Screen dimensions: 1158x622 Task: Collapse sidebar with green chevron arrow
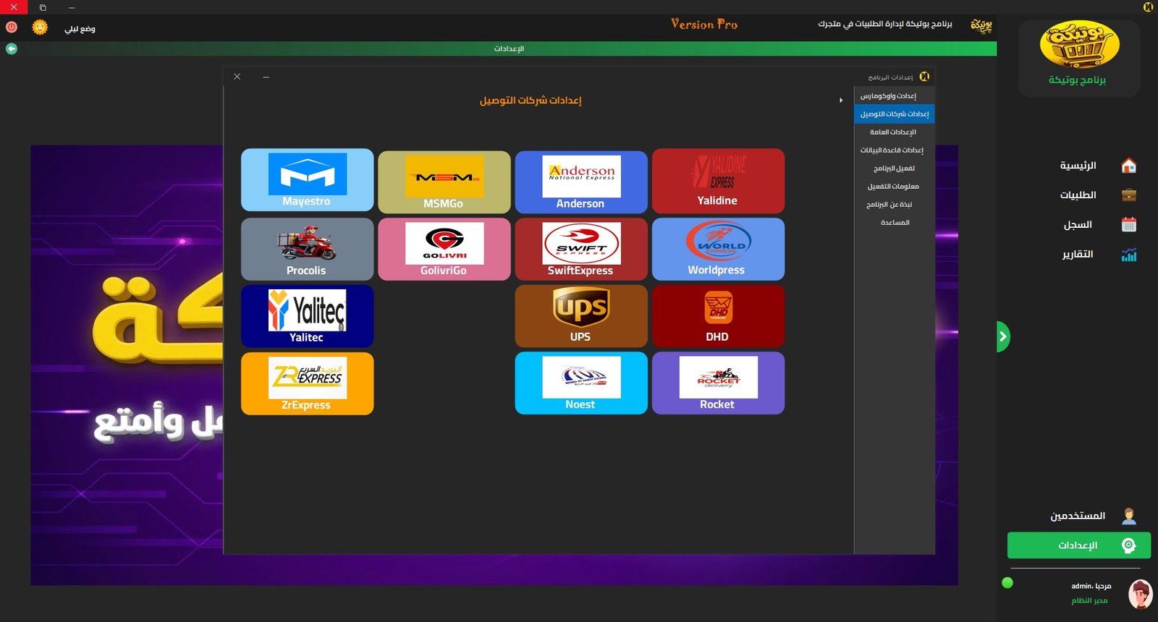pos(1002,336)
